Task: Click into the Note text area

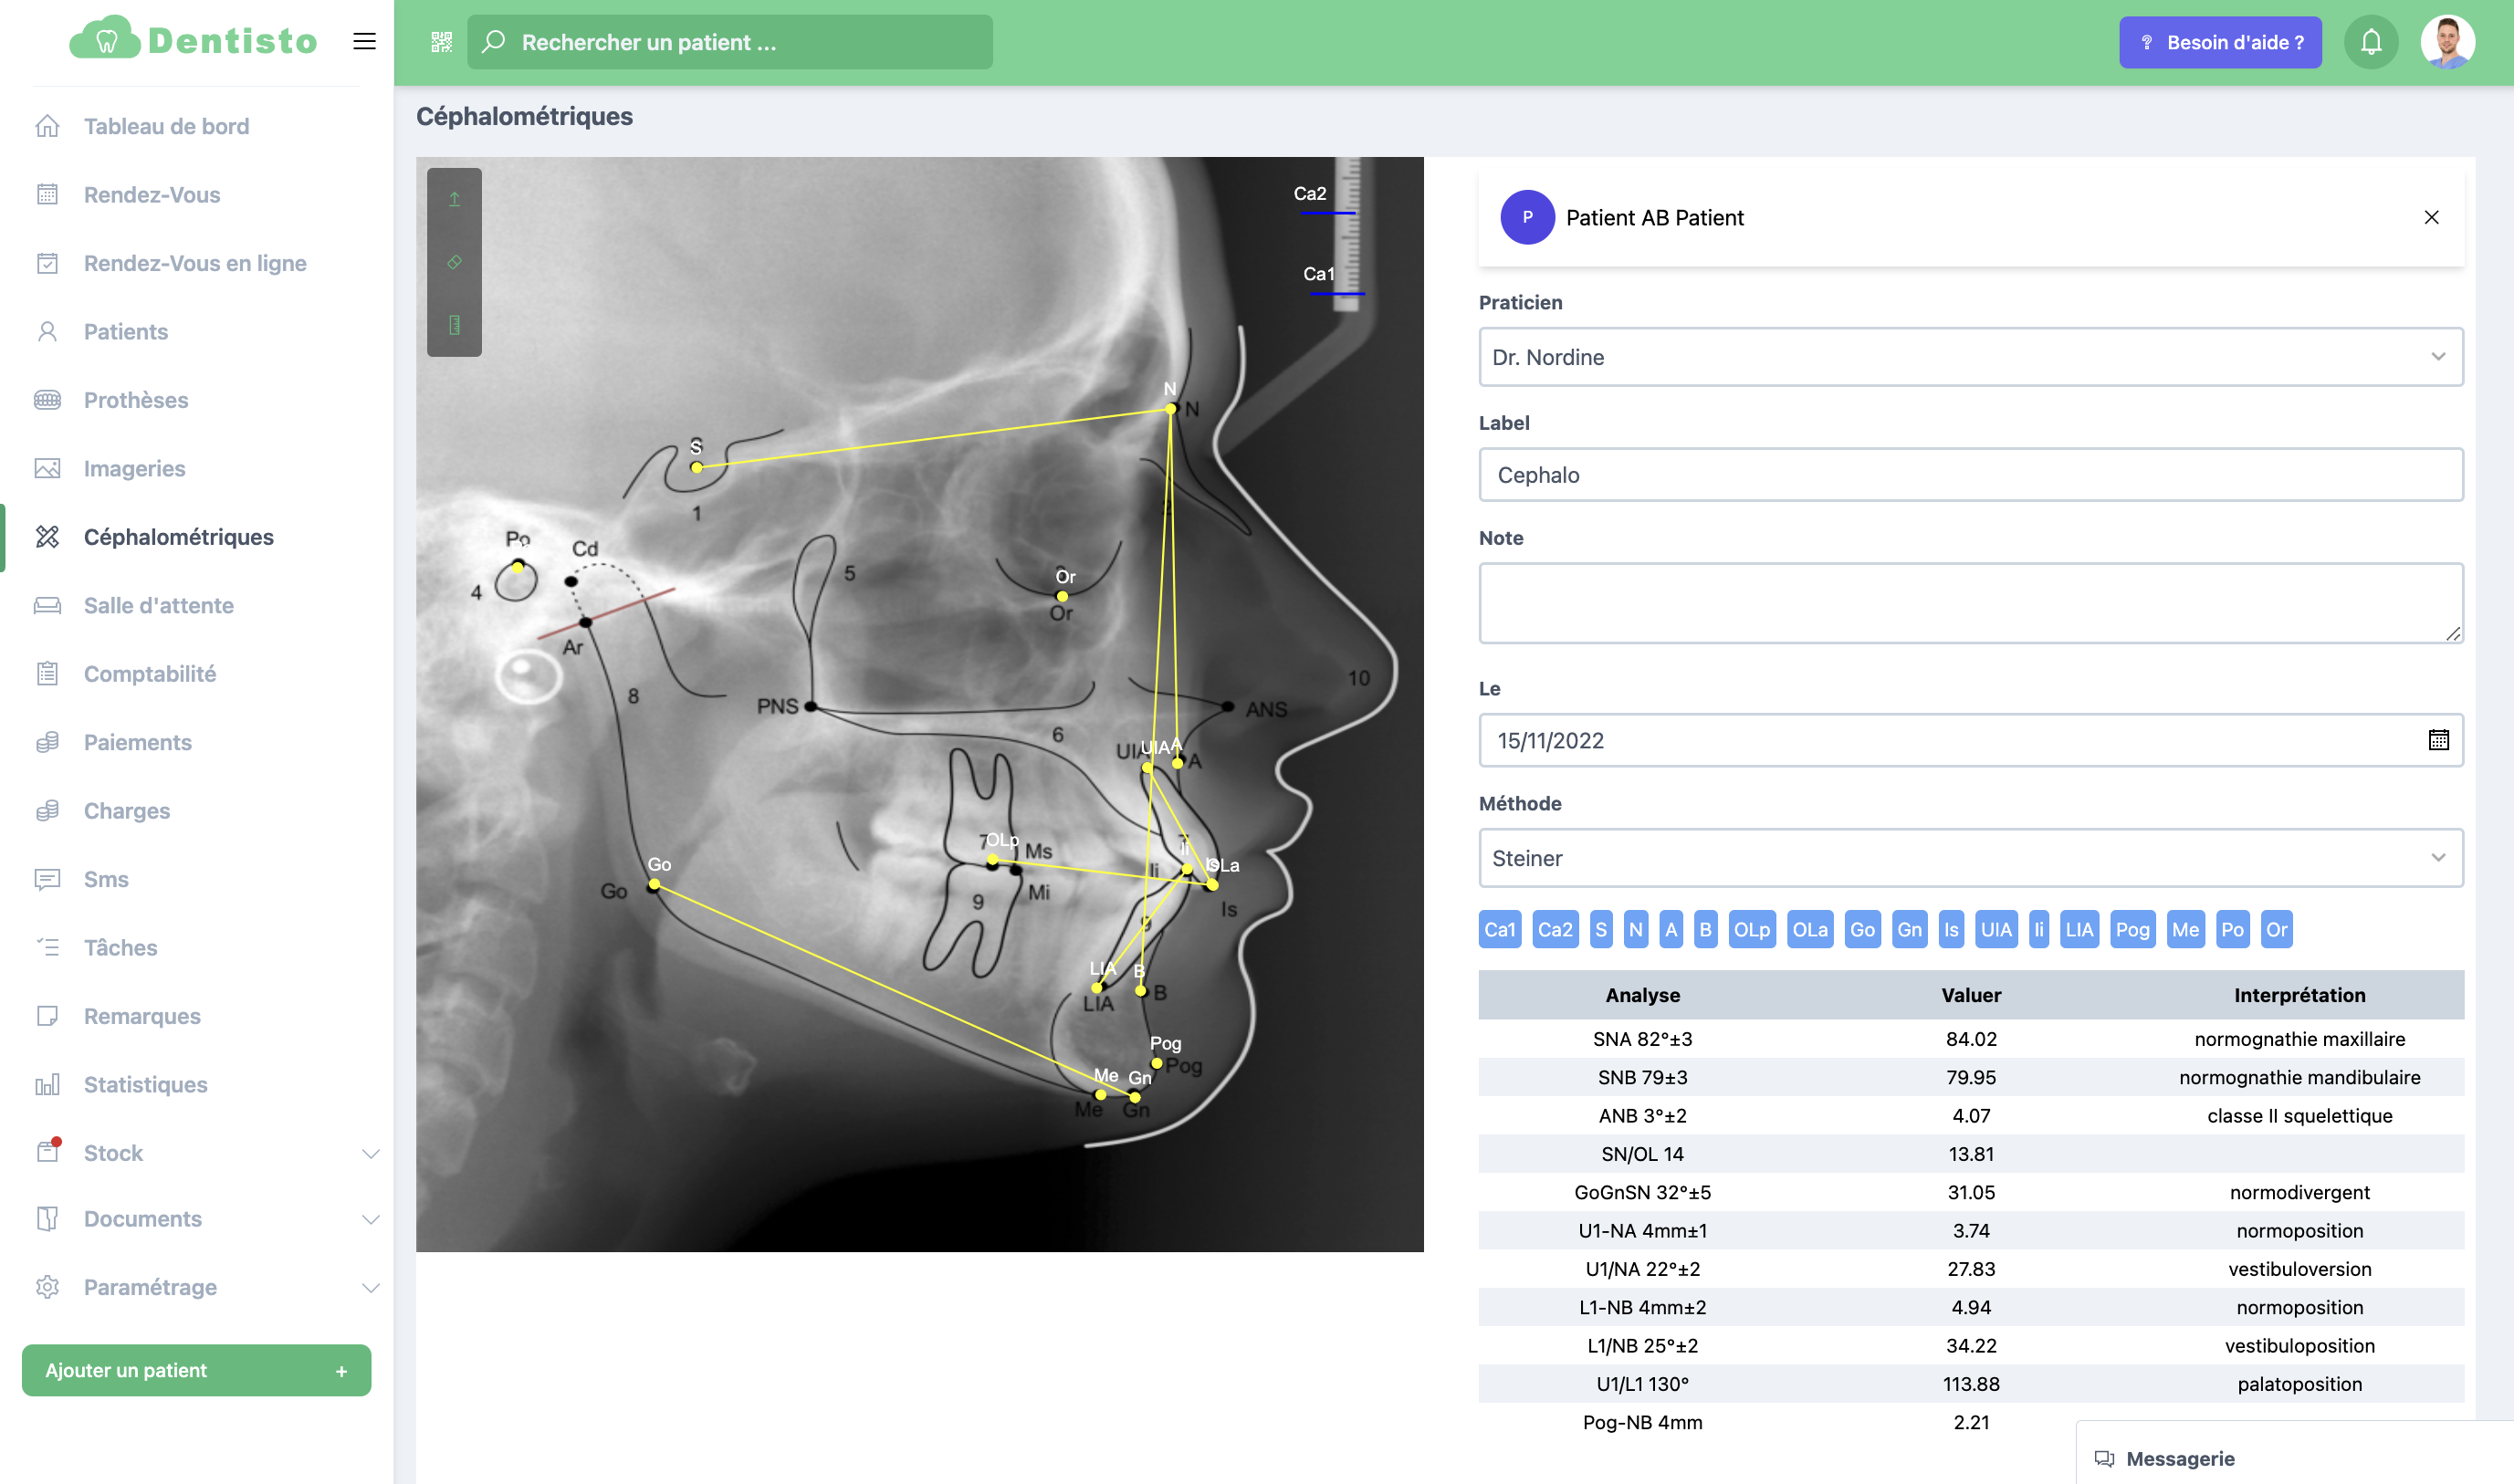Action: tap(1970, 602)
